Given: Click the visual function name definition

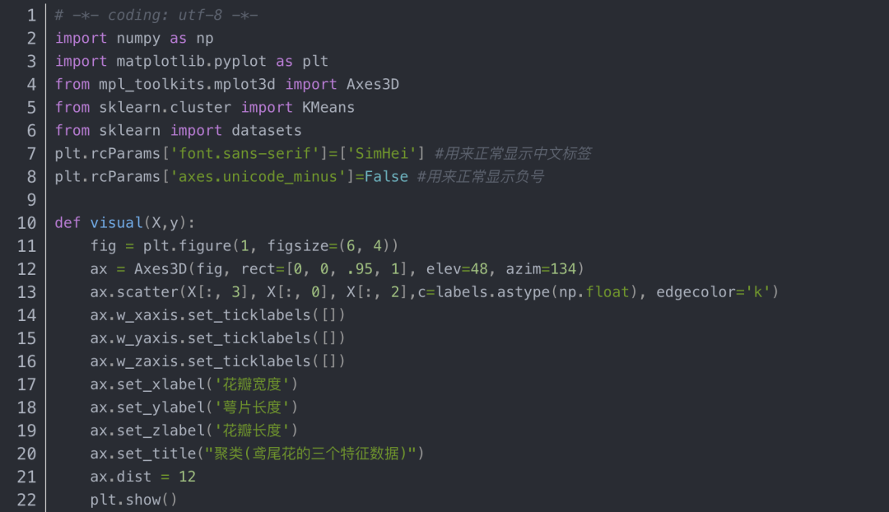Looking at the screenshot, I should tap(116, 222).
